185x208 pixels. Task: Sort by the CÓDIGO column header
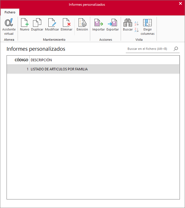coord(18,60)
